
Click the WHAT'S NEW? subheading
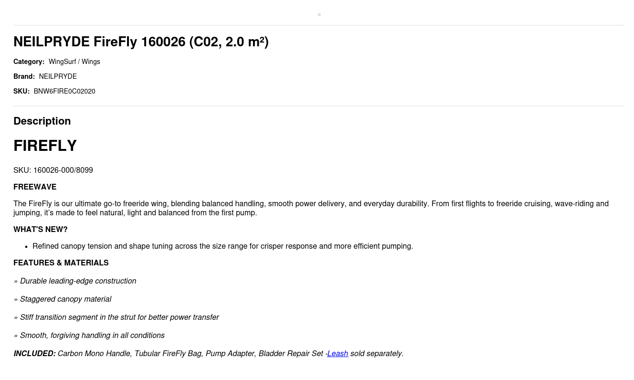click(x=41, y=230)
